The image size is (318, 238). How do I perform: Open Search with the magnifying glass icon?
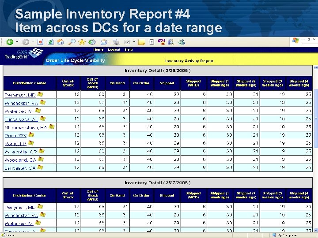(x=72, y=42)
